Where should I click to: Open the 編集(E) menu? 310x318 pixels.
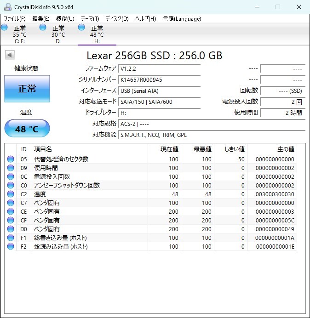pos(41,19)
